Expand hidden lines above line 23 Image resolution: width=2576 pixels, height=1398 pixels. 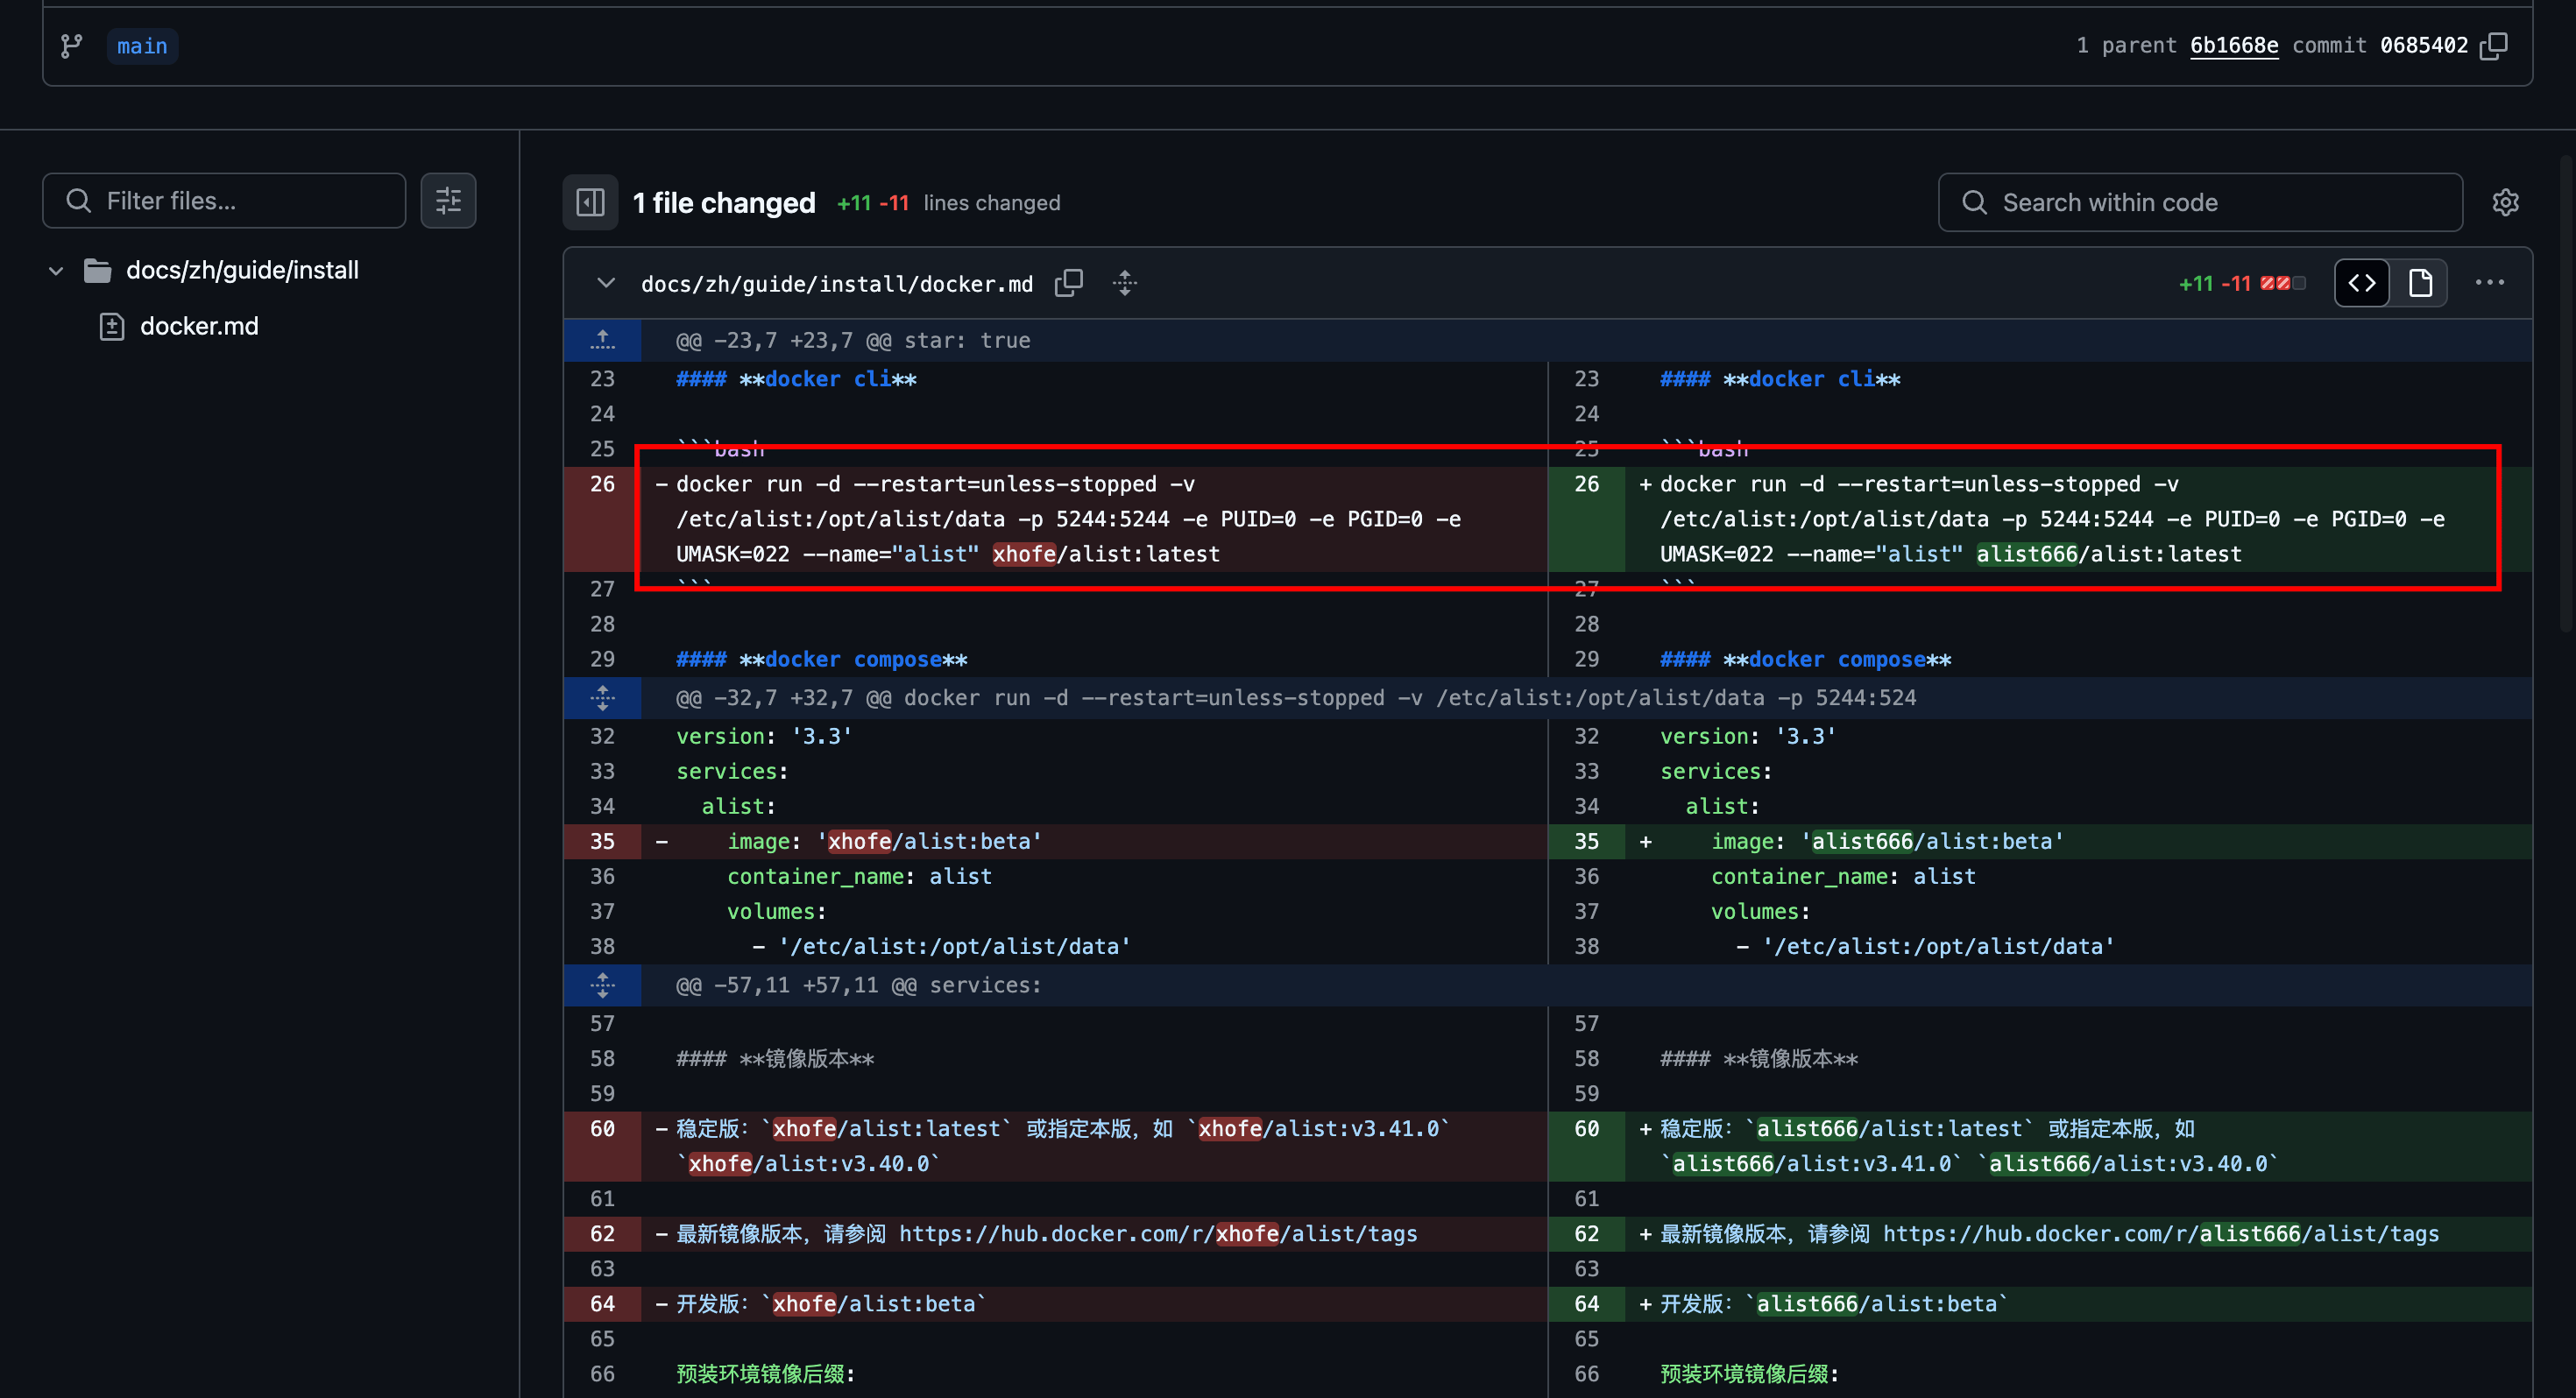tap(602, 340)
